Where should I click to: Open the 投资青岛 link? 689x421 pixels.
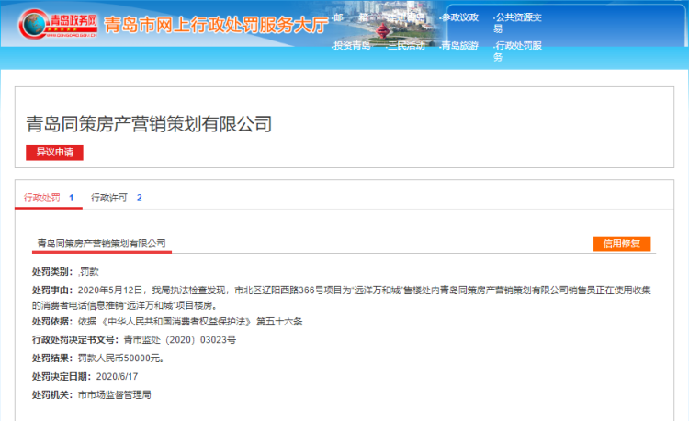pyautogui.click(x=351, y=46)
